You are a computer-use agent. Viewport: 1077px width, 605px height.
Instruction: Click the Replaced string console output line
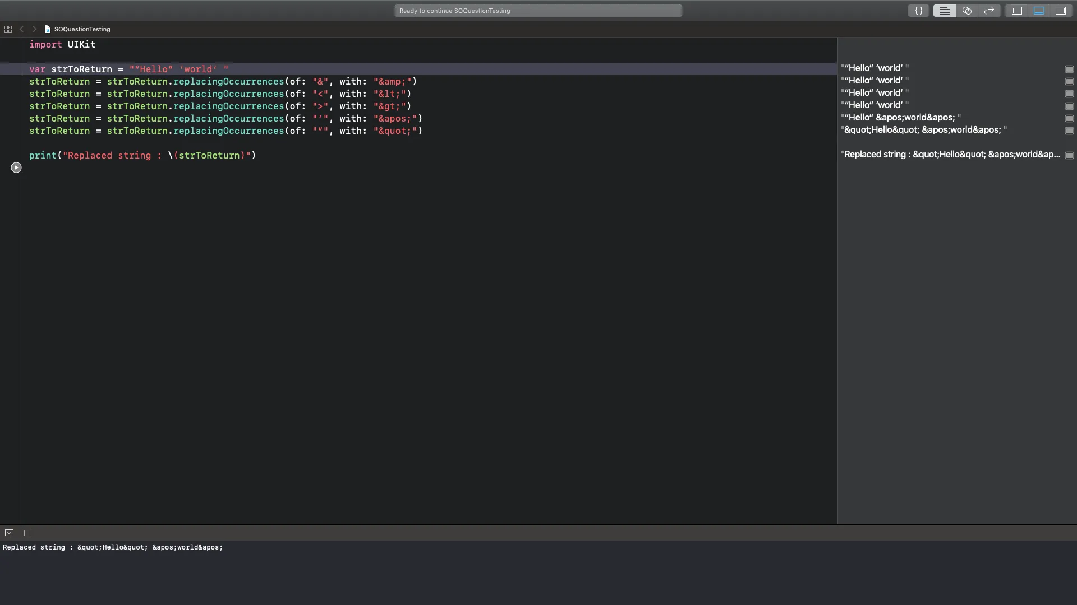click(x=113, y=547)
